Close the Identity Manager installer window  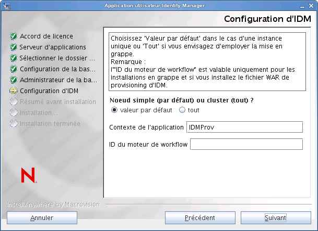click(311, 6)
